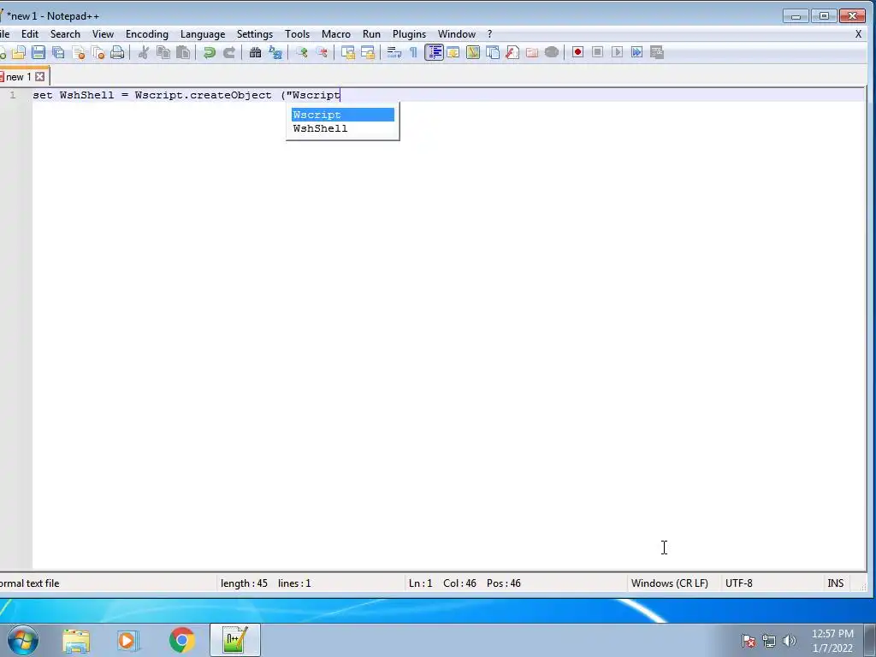
Task: Toggle synchronized vertical scrolling
Action: 348,52
